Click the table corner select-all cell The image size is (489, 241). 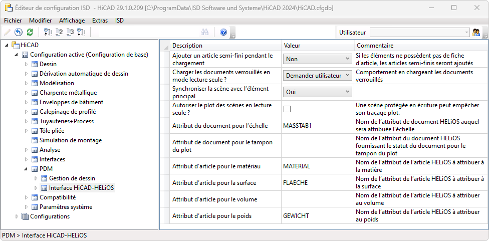click(x=165, y=46)
